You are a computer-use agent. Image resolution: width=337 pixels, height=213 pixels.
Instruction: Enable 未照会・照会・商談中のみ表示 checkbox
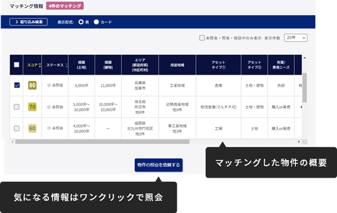pos(202,38)
